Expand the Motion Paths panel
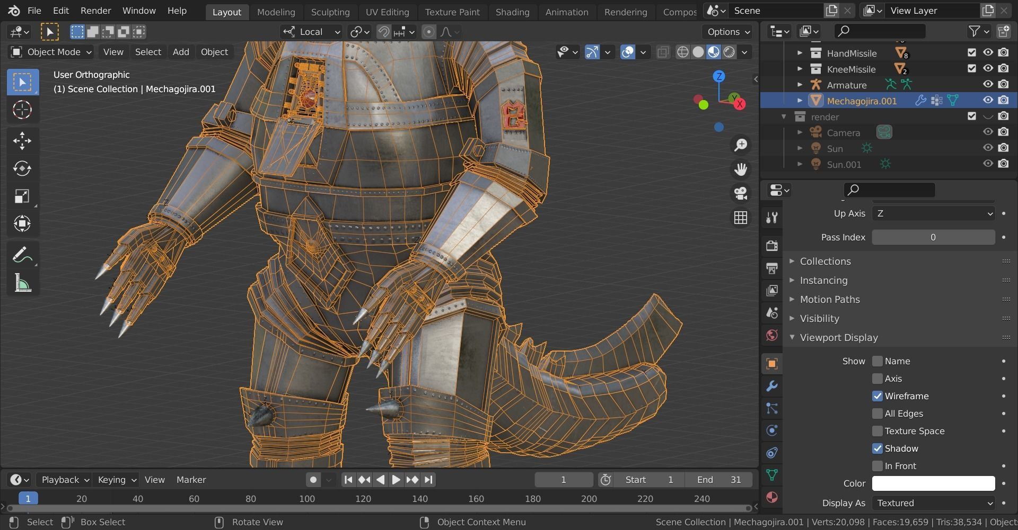Viewport: 1018px width, 530px height. click(x=830, y=299)
